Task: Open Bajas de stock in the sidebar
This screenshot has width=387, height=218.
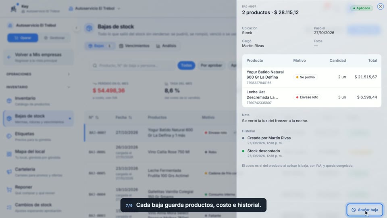Action: pyautogui.click(x=39, y=119)
